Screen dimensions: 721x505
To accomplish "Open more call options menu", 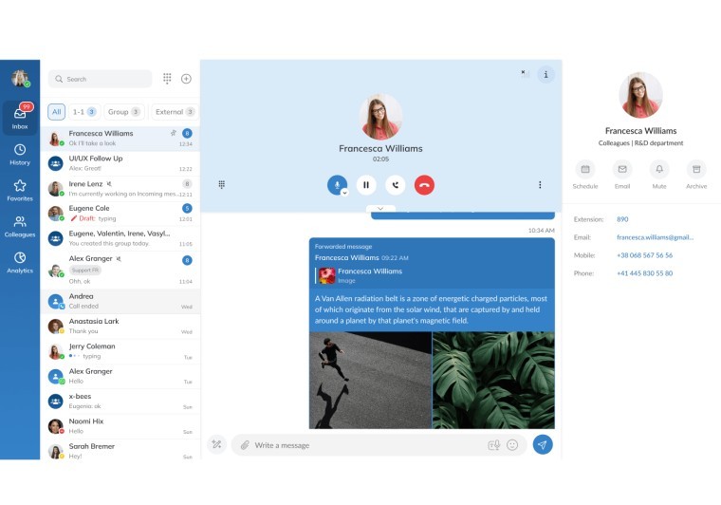I will coord(540,185).
